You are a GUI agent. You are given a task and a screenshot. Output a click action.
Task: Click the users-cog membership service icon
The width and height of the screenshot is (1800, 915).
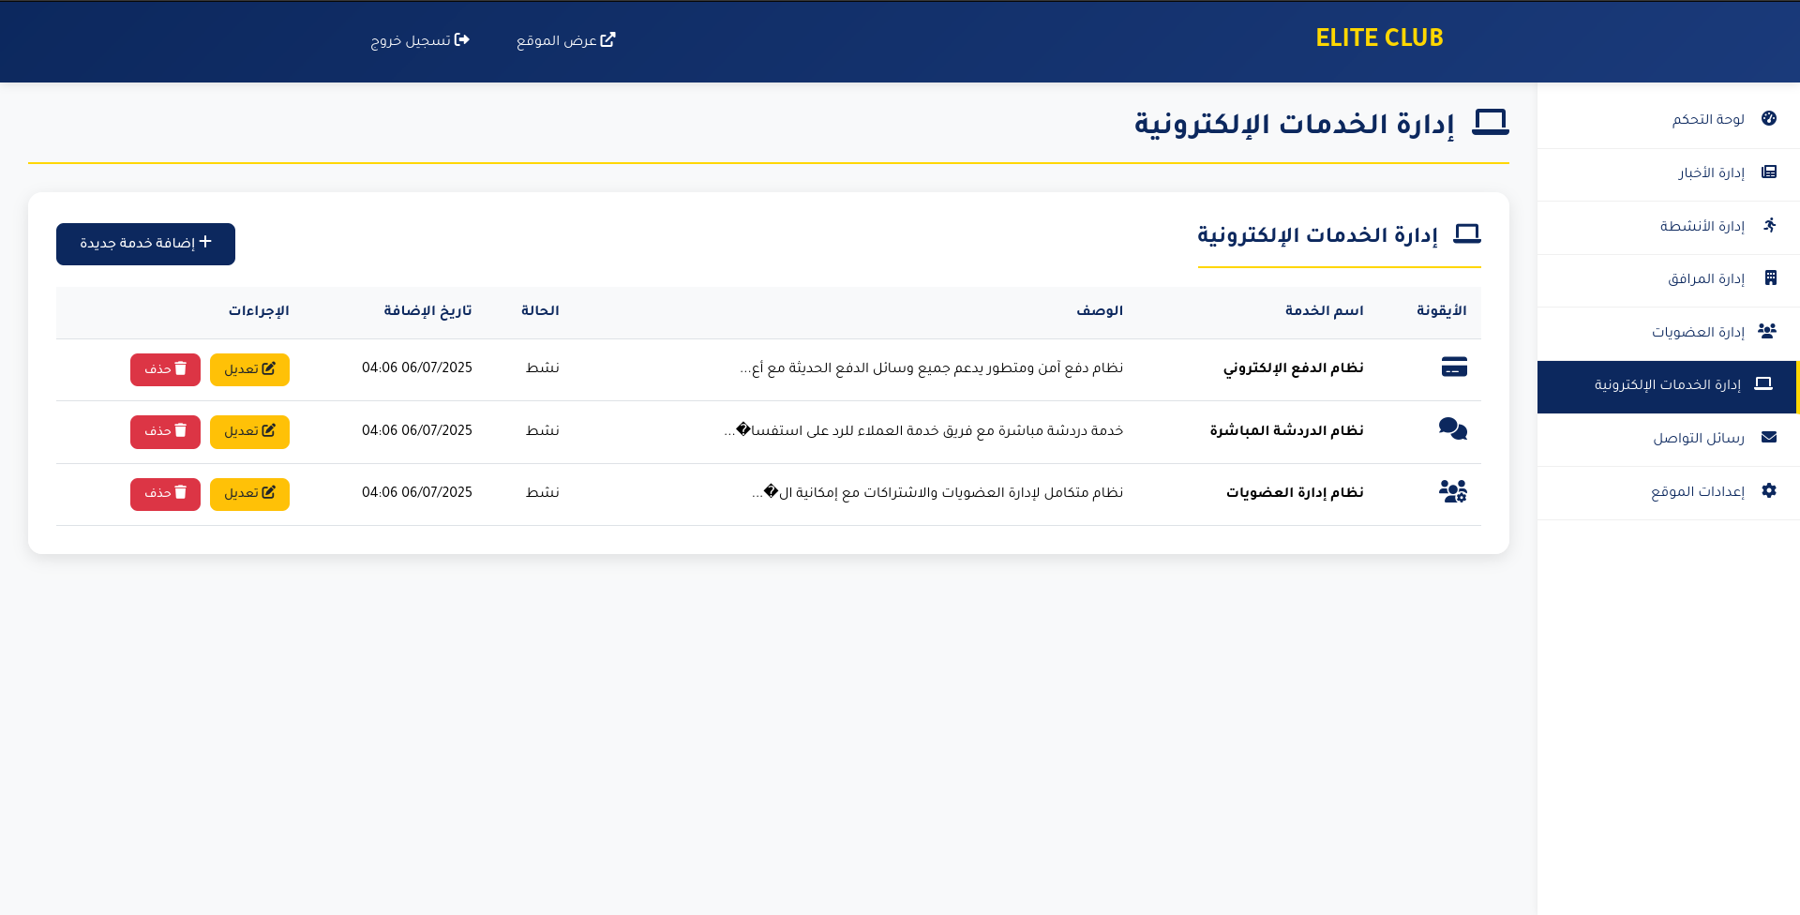pyautogui.click(x=1453, y=492)
